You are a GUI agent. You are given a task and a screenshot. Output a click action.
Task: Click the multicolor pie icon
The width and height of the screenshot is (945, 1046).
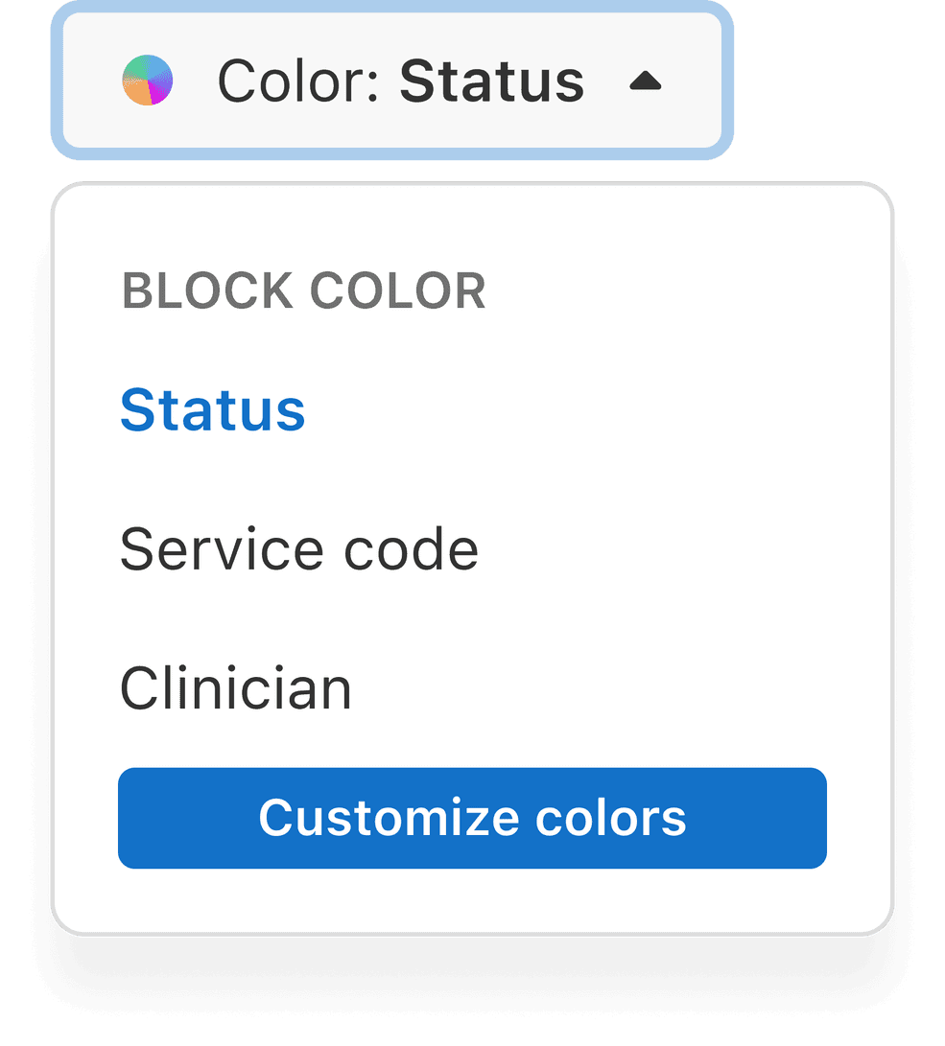[148, 80]
